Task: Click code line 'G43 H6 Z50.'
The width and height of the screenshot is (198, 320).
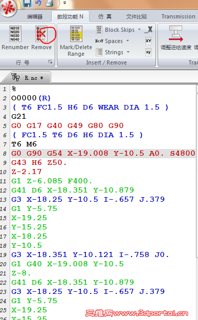Action: (x=39, y=162)
